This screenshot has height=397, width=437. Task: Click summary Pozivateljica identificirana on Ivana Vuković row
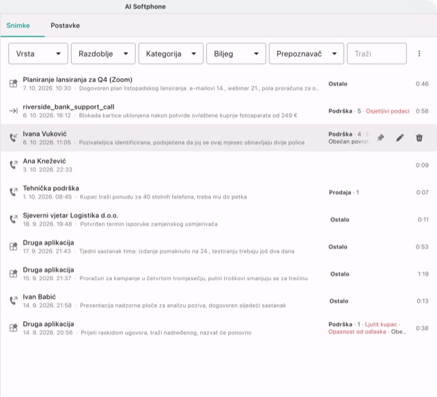click(x=192, y=143)
